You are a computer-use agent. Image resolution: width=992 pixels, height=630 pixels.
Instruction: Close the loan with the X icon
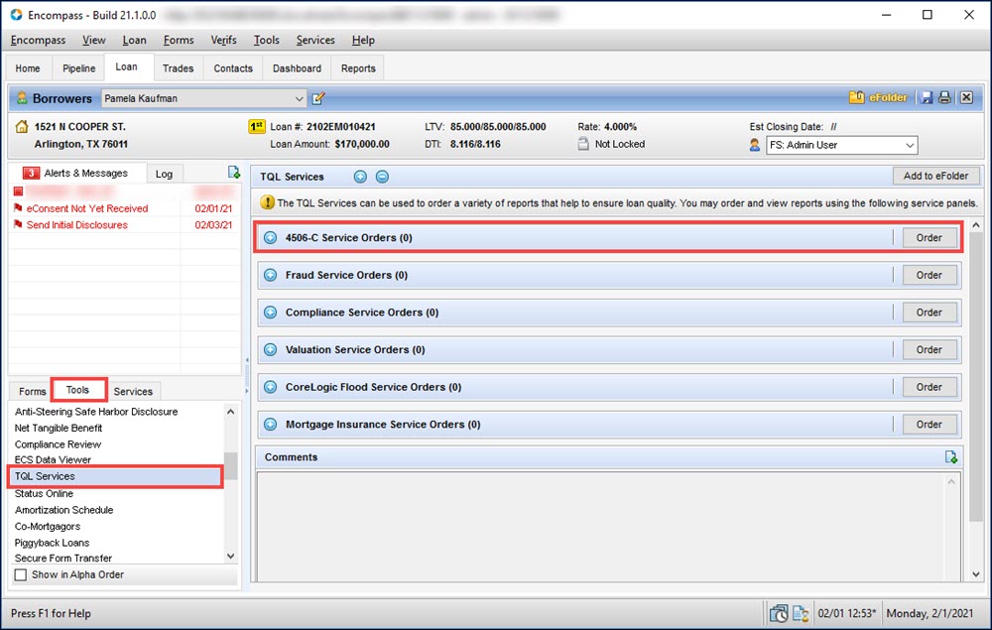966,97
